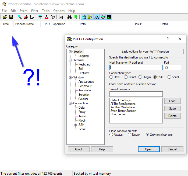The image size is (188, 176).
Task: Click the Load session button
Action: pyautogui.click(x=172, y=101)
